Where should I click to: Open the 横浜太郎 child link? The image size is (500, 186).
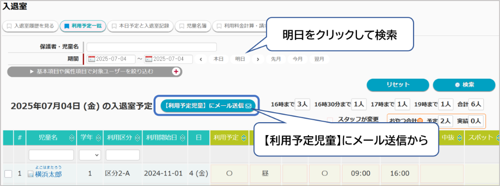(48, 174)
